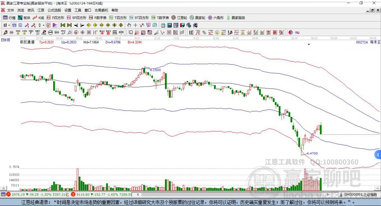
Task: Click the color flag icon in toolbar
Action: click(55, 25)
